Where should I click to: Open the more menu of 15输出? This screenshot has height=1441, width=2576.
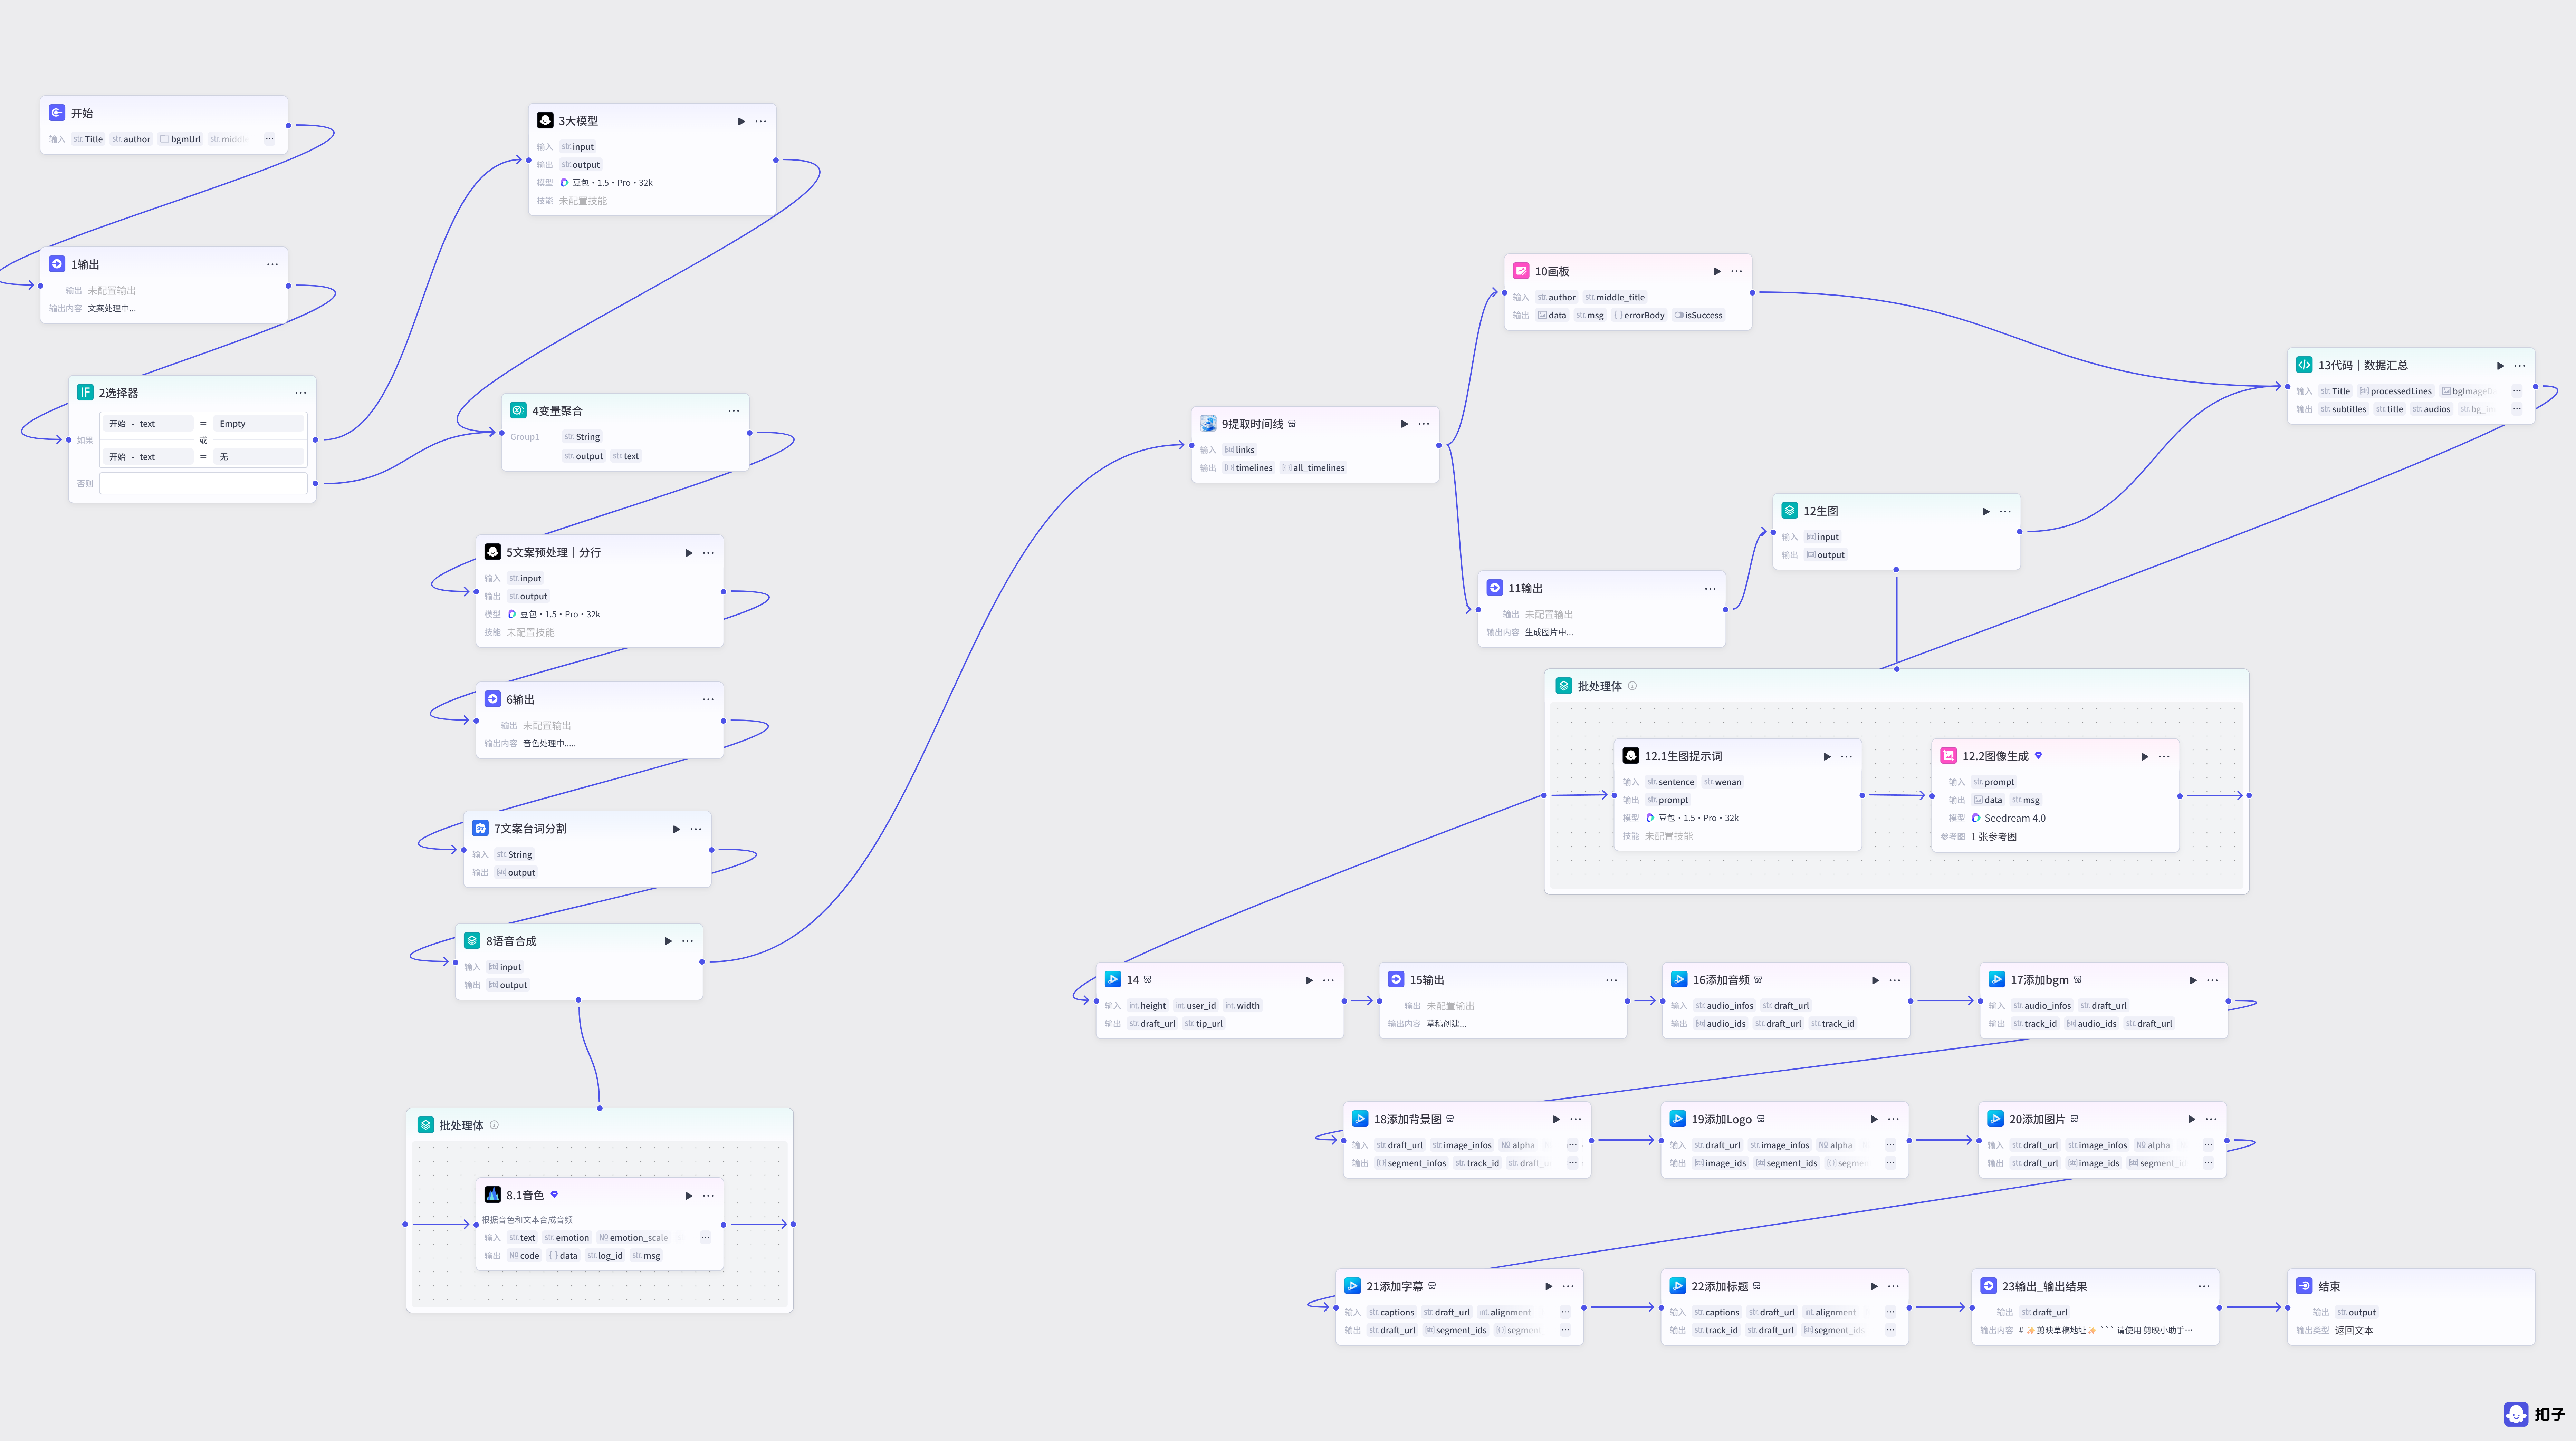point(1611,980)
